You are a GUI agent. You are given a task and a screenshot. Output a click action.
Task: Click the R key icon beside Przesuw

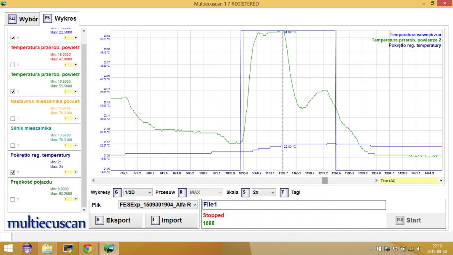[181, 192]
